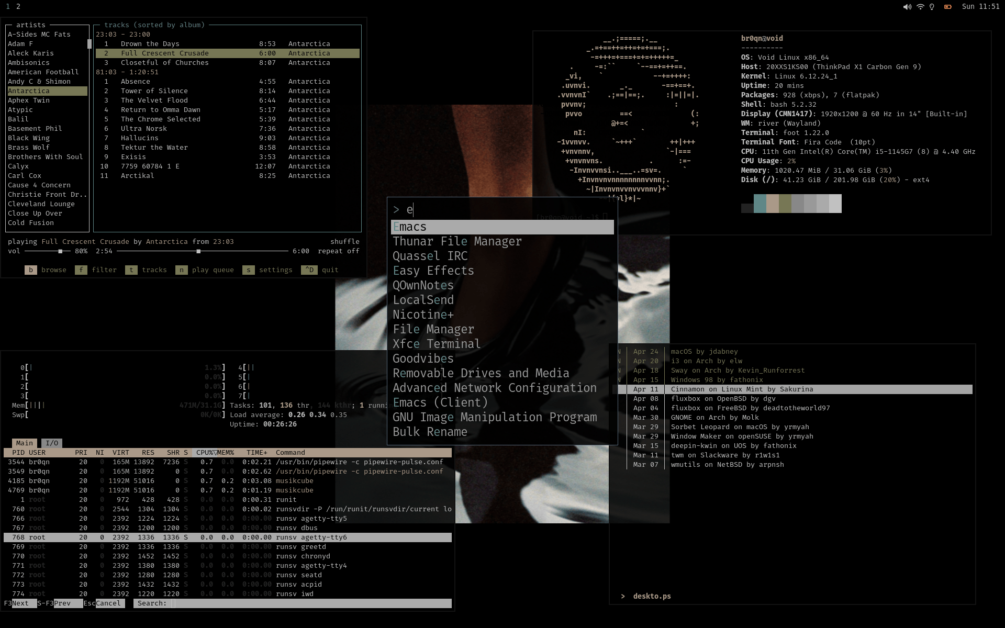Click the orange battery indicator icon
Image resolution: width=1005 pixels, height=628 pixels.
947,7
